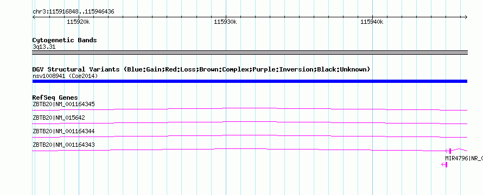Open the DGV Structural Variants track title
483x195 pixels.
[201, 69]
